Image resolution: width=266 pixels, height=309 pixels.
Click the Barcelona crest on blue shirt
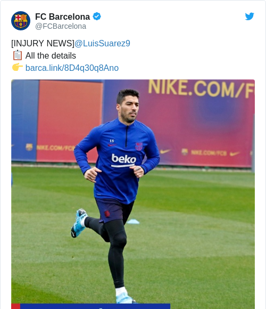(139, 147)
